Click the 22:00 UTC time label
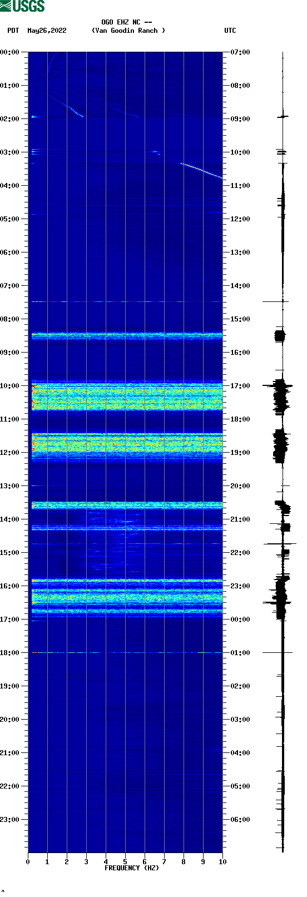Viewport: 307px width, 897px height. point(240,553)
